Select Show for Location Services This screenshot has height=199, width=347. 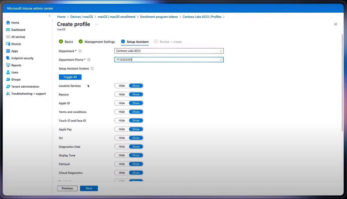point(136,86)
